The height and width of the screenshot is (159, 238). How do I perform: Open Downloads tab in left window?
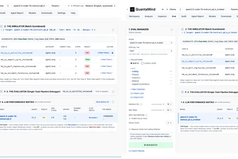coord(46,13)
